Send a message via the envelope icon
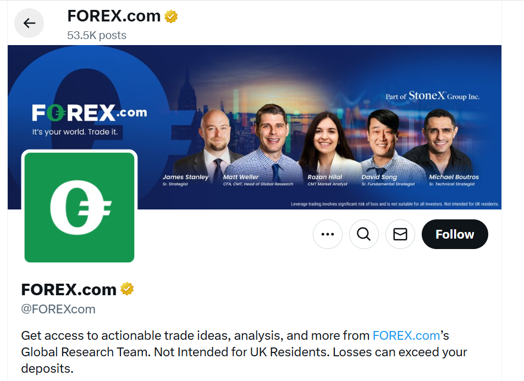This screenshot has height=381, width=524. tap(400, 234)
